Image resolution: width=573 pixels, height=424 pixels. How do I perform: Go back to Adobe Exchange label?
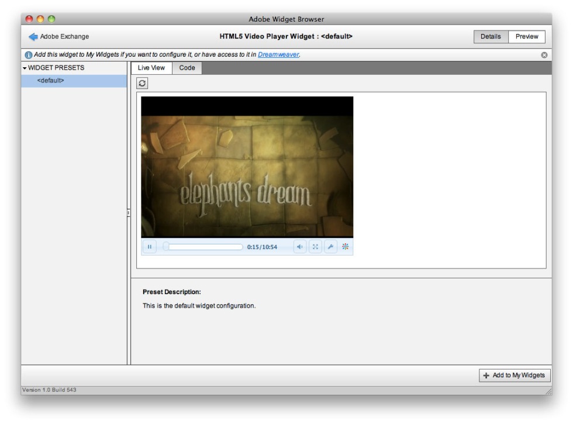coord(64,36)
